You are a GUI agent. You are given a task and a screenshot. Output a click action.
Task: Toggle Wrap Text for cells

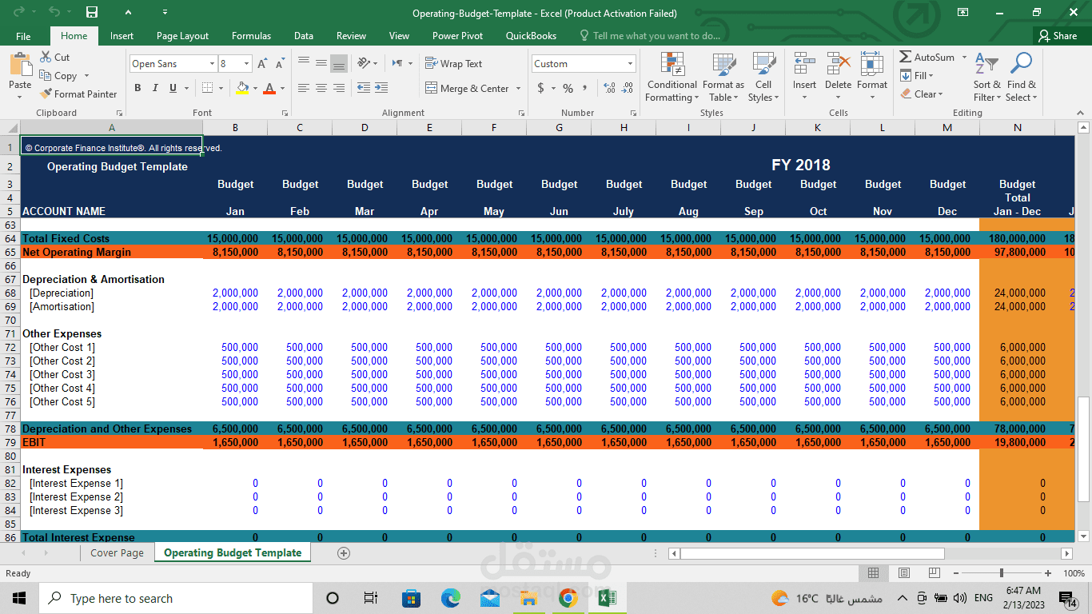click(453, 64)
